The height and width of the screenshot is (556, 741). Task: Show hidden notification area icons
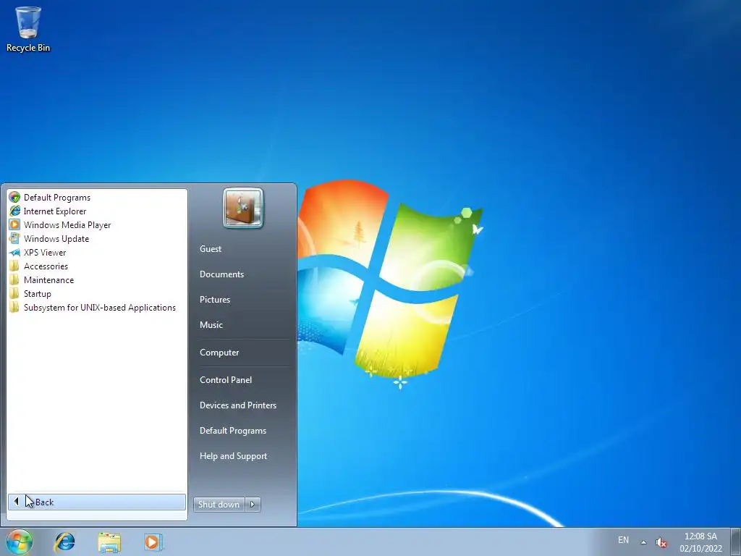click(x=643, y=542)
